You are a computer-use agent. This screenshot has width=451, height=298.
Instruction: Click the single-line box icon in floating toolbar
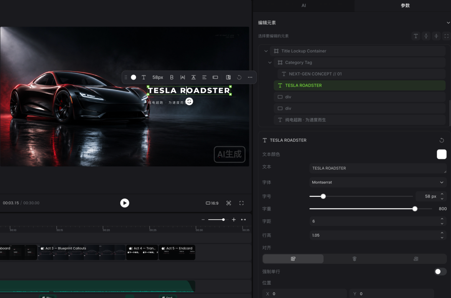coord(215,77)
